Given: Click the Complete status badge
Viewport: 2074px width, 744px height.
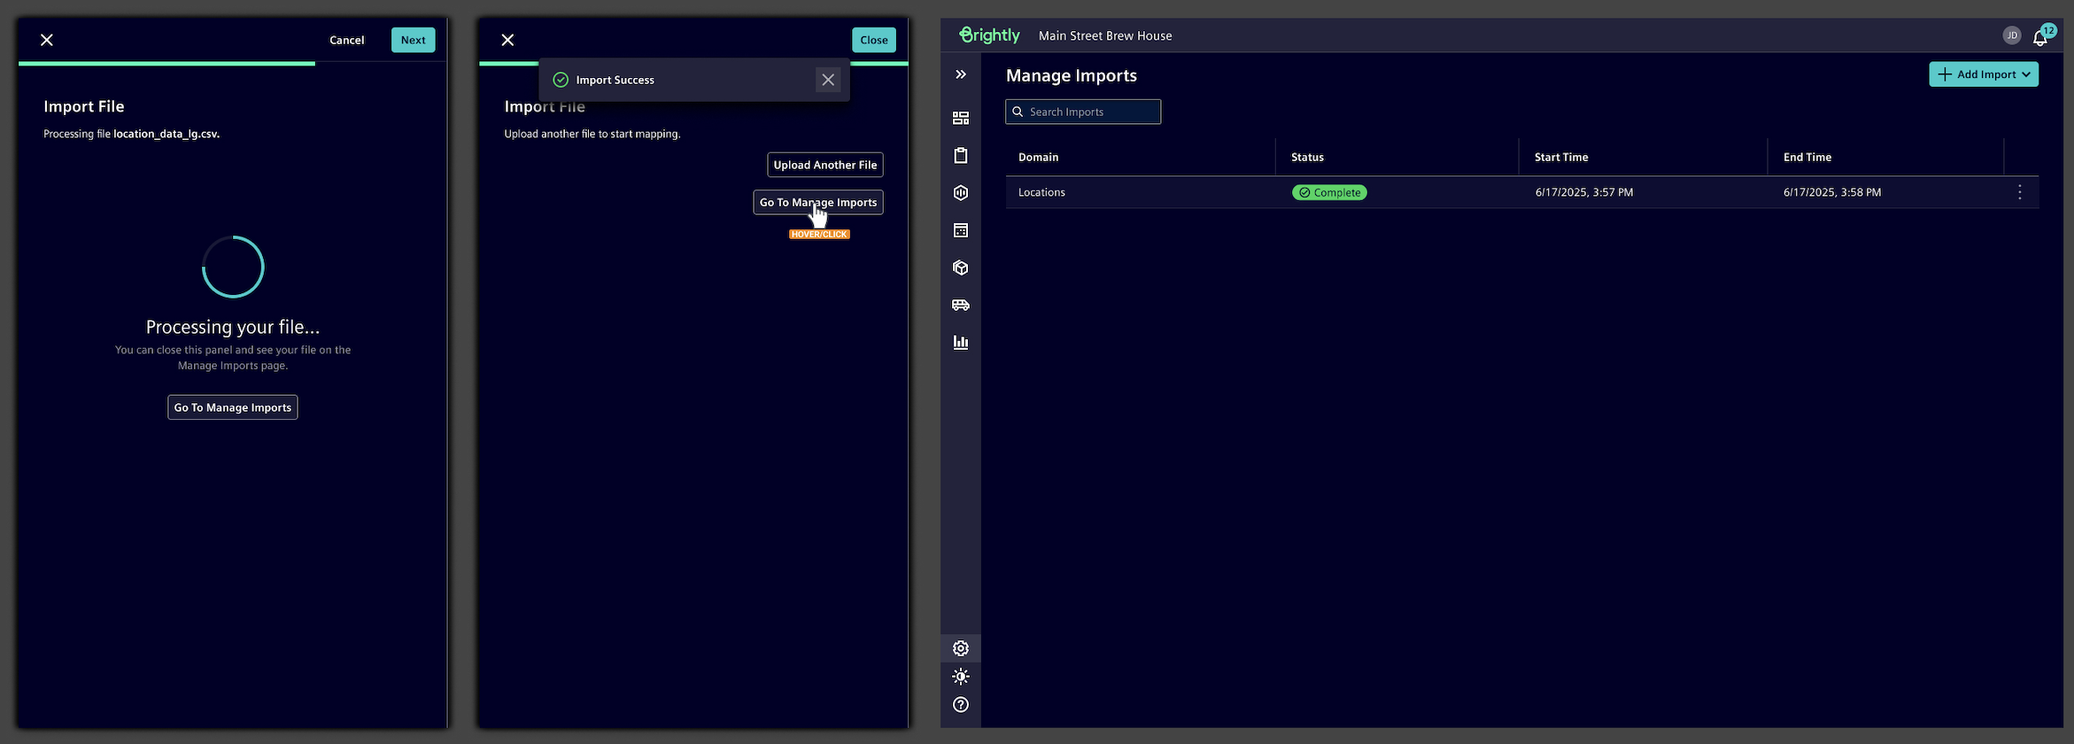Looking at the screenshot, I should click(x=1329, y=192).
